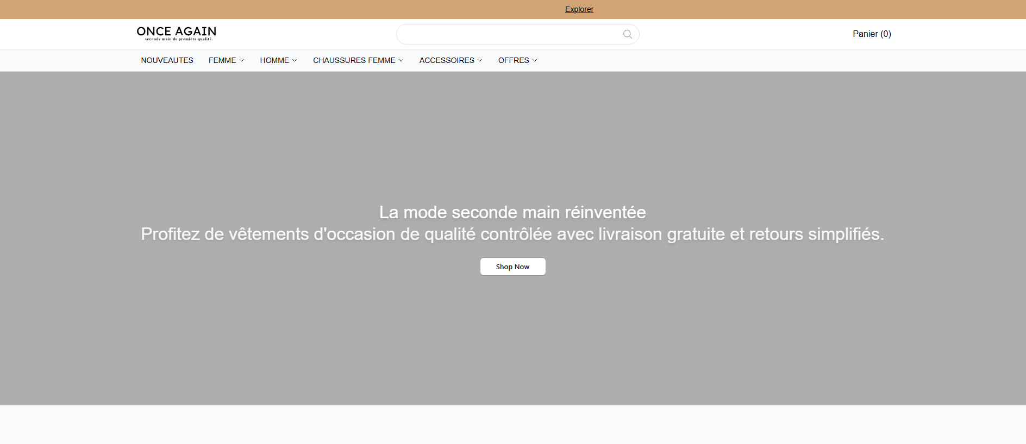Expand the ACCESSOIRES dropdown menu
The image size is (1026, 444).
pyautogui.click(x=451, y=60)
